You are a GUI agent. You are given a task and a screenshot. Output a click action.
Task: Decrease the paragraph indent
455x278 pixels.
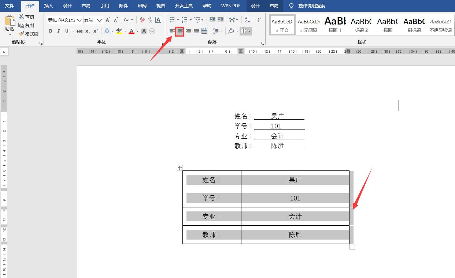(212, 20)
